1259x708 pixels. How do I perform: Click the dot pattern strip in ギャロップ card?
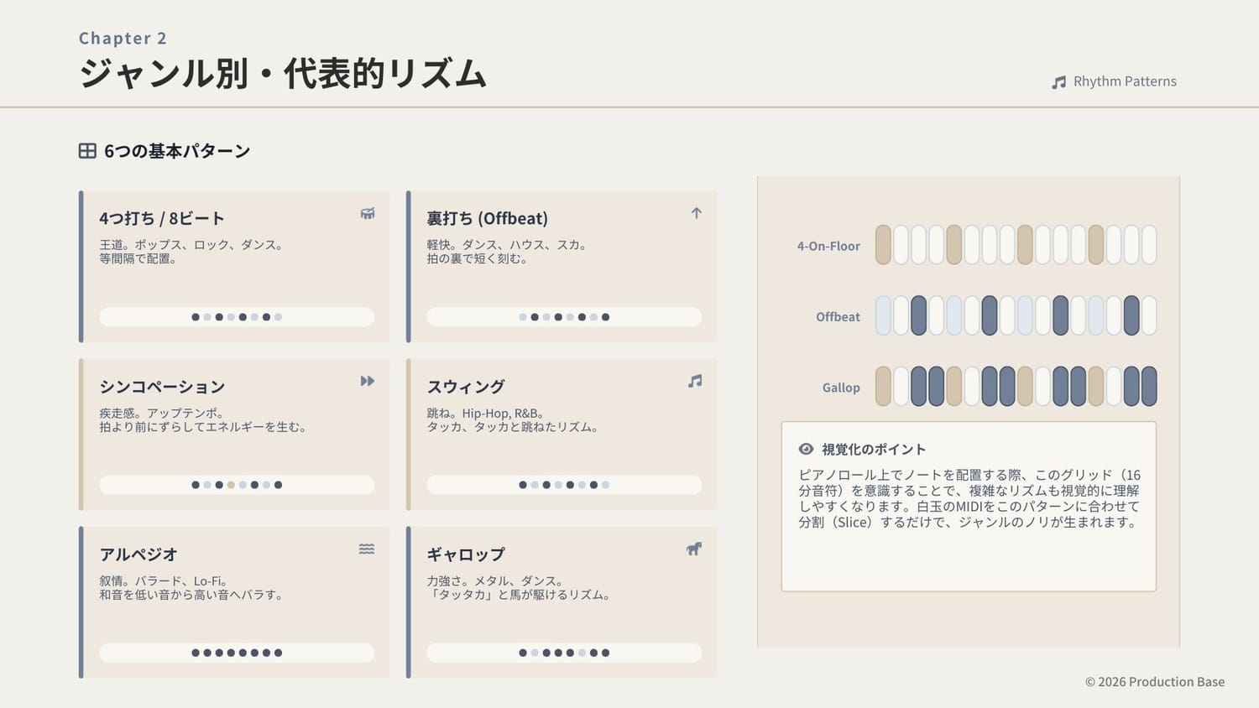pos(564,653)
